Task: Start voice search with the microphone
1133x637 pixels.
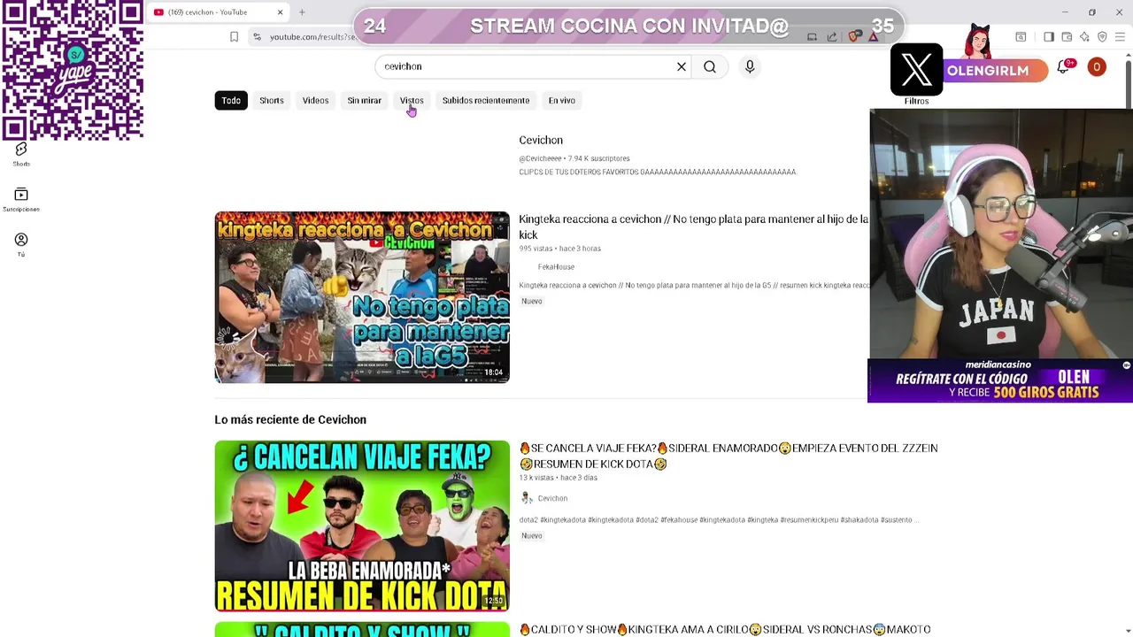Action: click(750, 66)
